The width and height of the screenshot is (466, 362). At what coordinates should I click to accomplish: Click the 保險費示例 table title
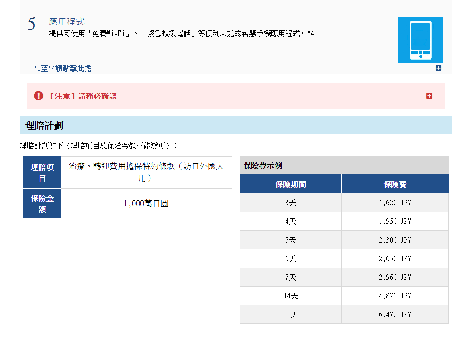[263, 166]
